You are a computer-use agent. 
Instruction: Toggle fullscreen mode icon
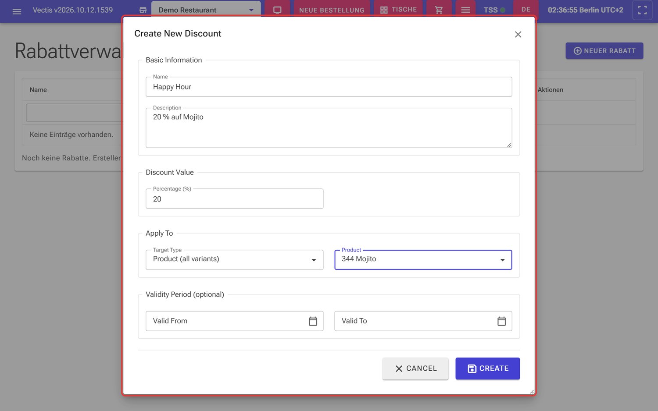click(x=642, y=10)
